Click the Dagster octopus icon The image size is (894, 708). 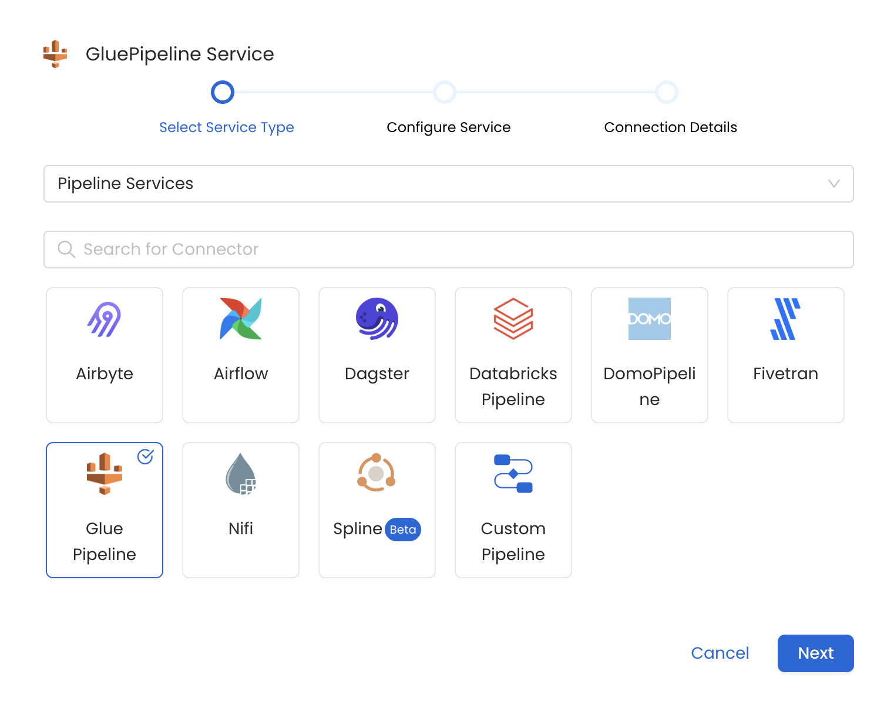377,319
